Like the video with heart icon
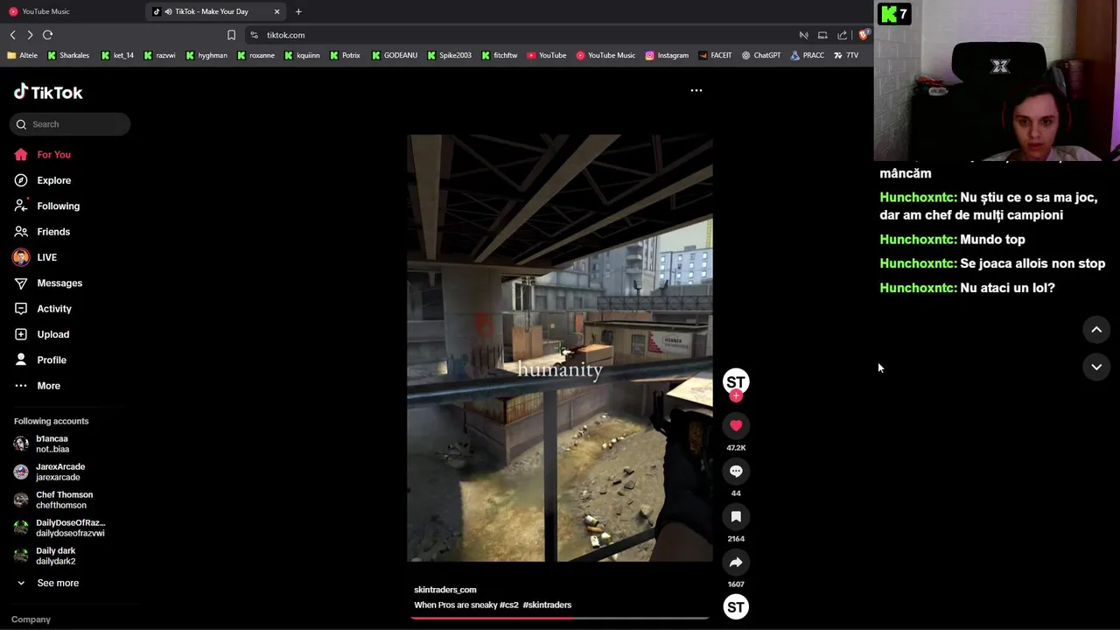The height and width of the screenshot is (630, 1120). (x=736, y=425)
